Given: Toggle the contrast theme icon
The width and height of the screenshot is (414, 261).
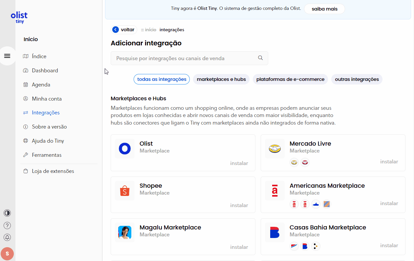Looking at the screenshot, I should pos(7,213).
